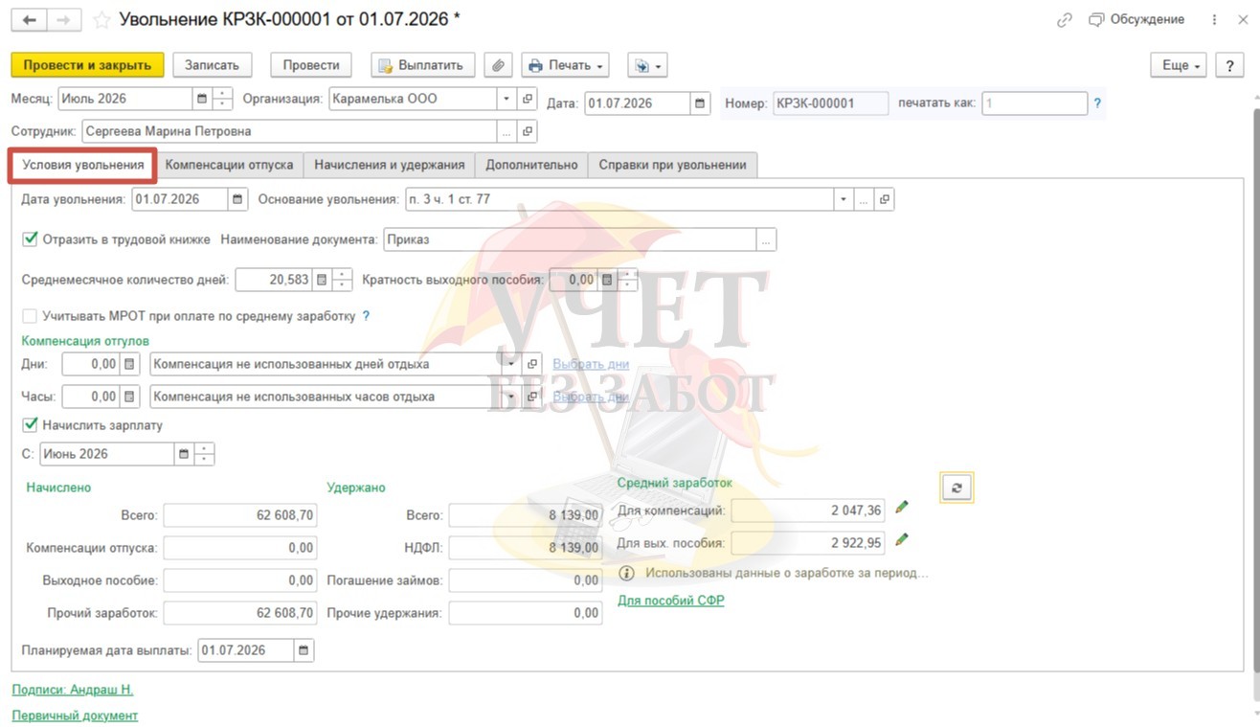Expand Основание увольнения dropdown list
Image resolution: width=1260 pixels, height=727 pixels.
[x=844, y=199]
